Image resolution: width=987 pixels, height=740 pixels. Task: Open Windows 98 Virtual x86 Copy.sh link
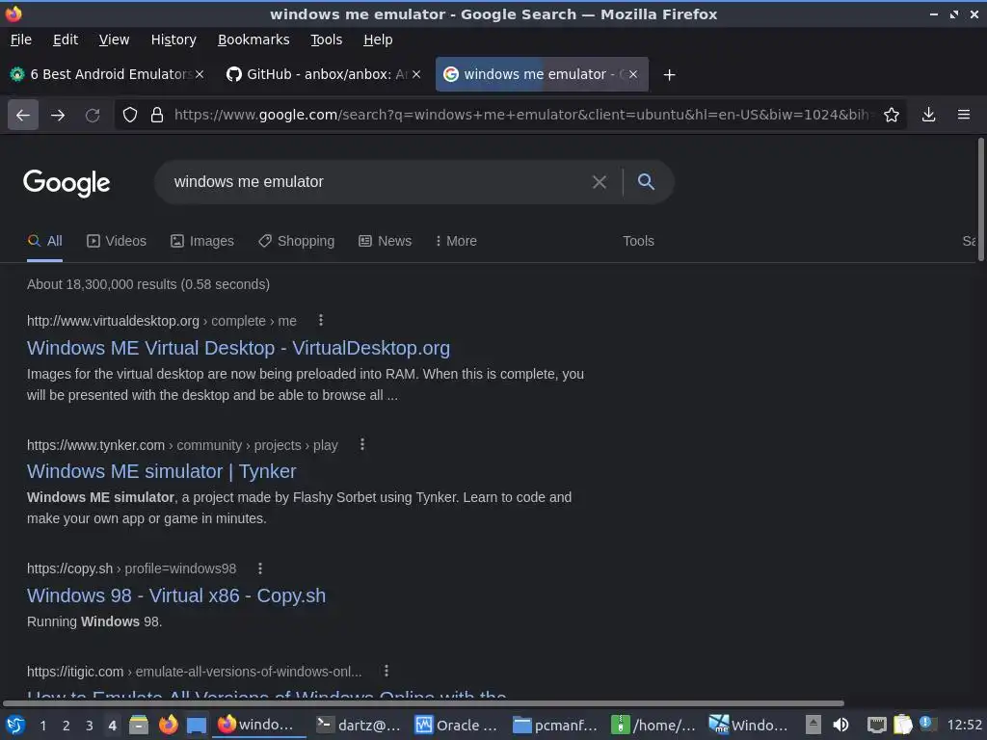[x=176, y=595]
